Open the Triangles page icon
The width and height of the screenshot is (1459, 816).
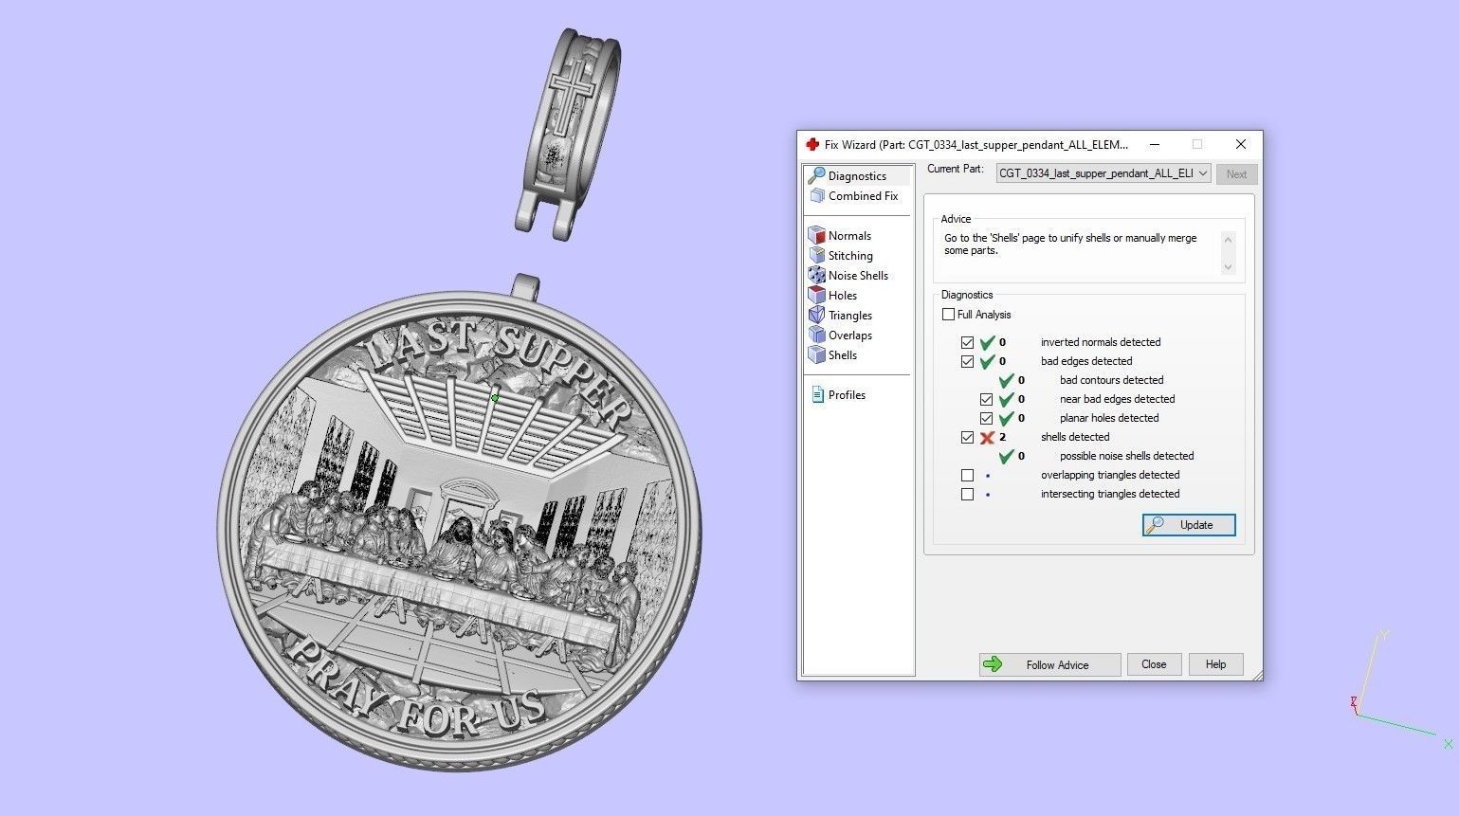(816, 315)
